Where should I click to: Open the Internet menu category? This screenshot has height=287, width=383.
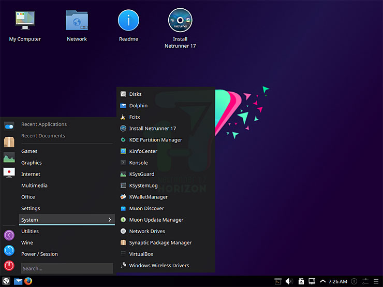pos(31,174)
